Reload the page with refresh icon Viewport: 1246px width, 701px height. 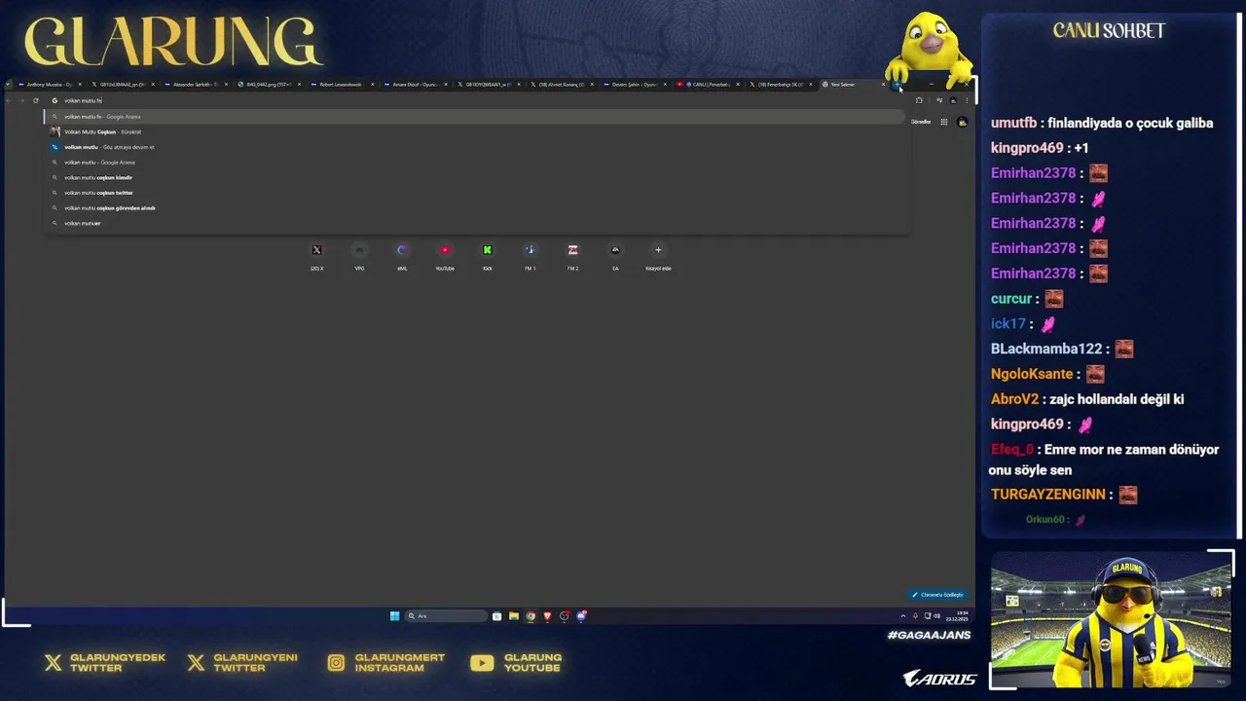tap(36, 100)
